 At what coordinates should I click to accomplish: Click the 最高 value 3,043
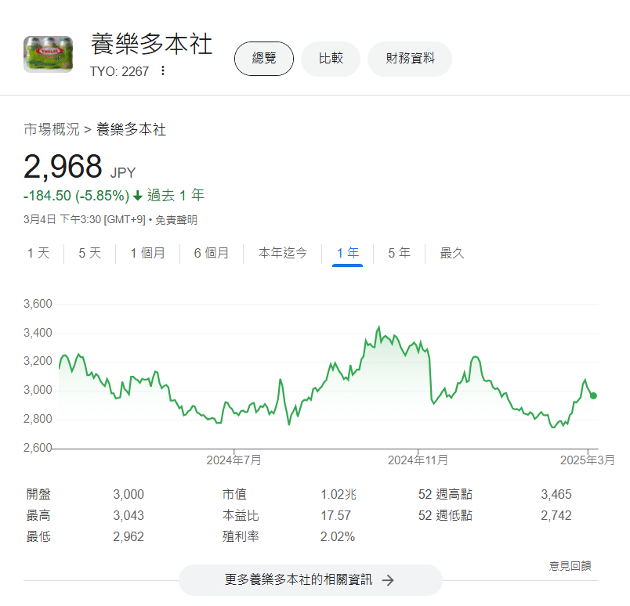click(129, 516)
